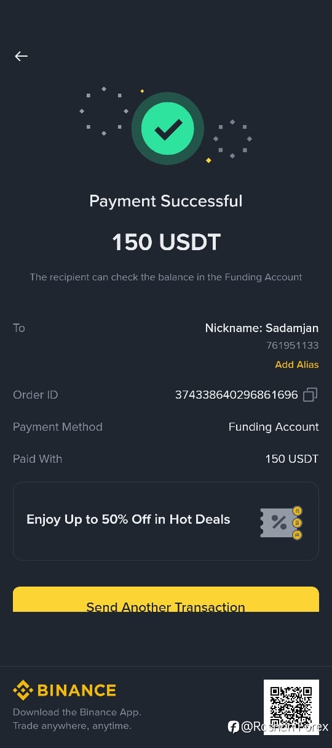
Task: Tap the Download the Binance App text
Action: tap(77, 712)
